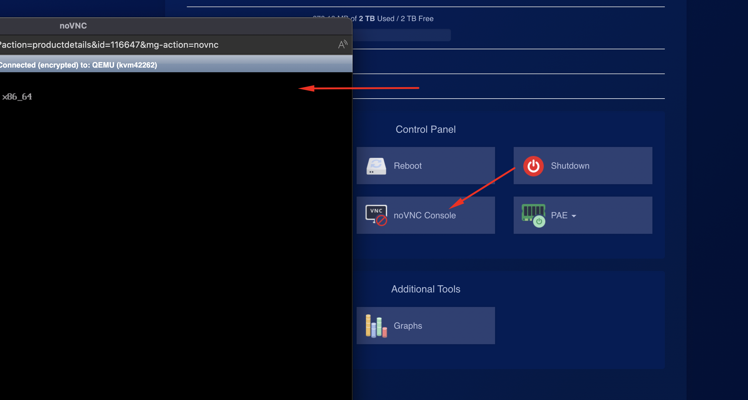Select the PAE label text
Image resolution: width=748 pixels, height=400 pixels.
[559, 215]
